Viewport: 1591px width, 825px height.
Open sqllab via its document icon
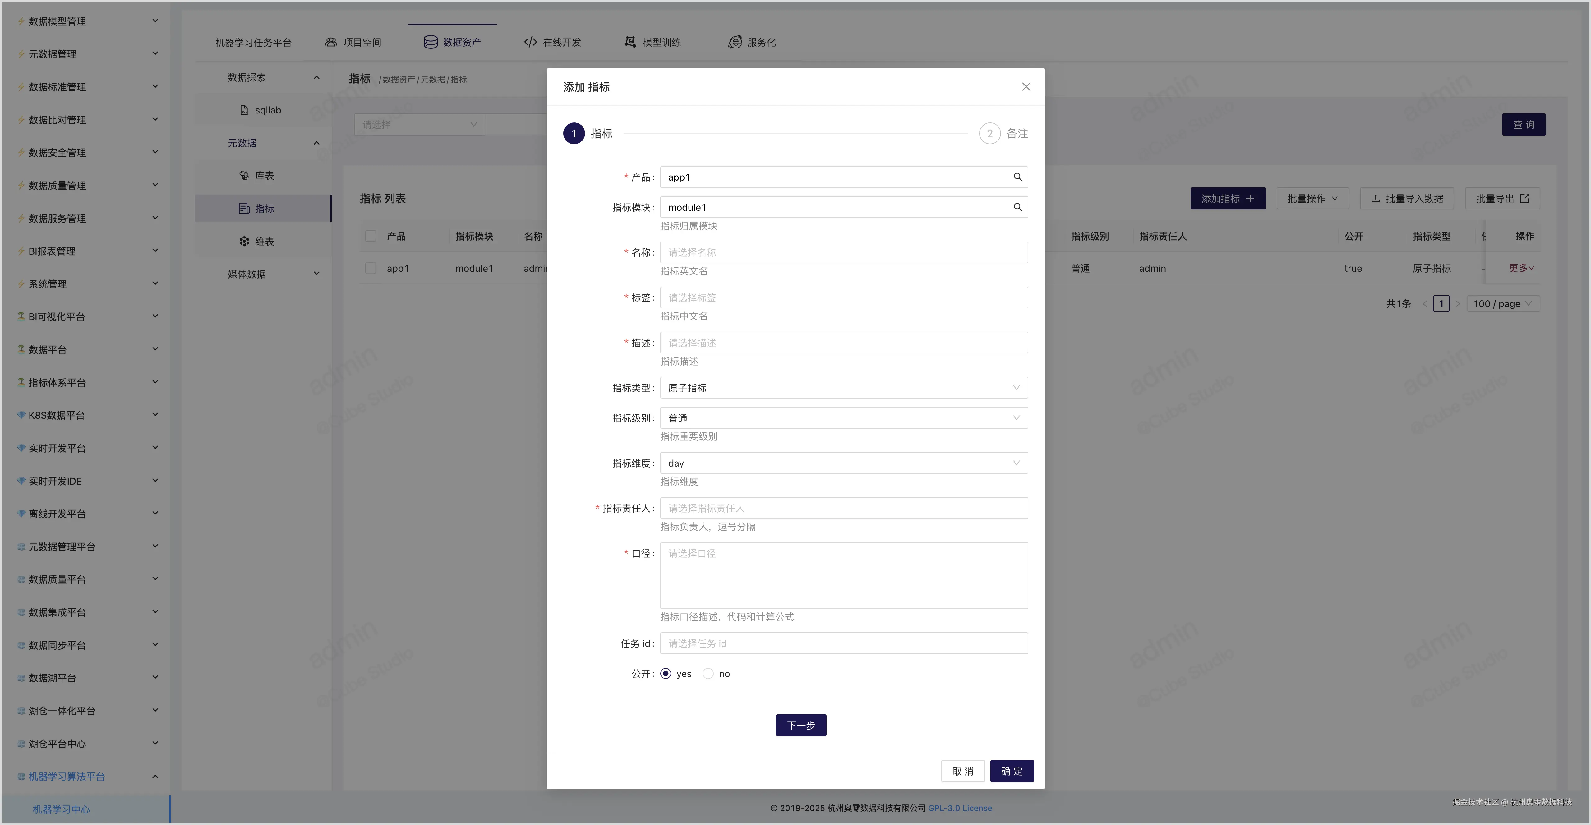point(244,110)
